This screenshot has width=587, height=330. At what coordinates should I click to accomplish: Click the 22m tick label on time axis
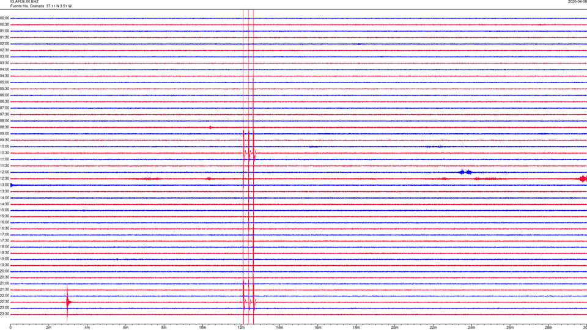(433, 328)
